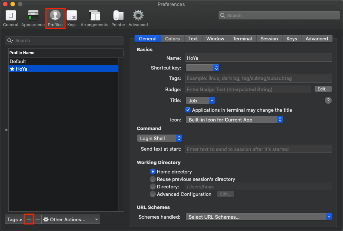
Task: Click the plus icon to add profile
Action: click(29, 219)
